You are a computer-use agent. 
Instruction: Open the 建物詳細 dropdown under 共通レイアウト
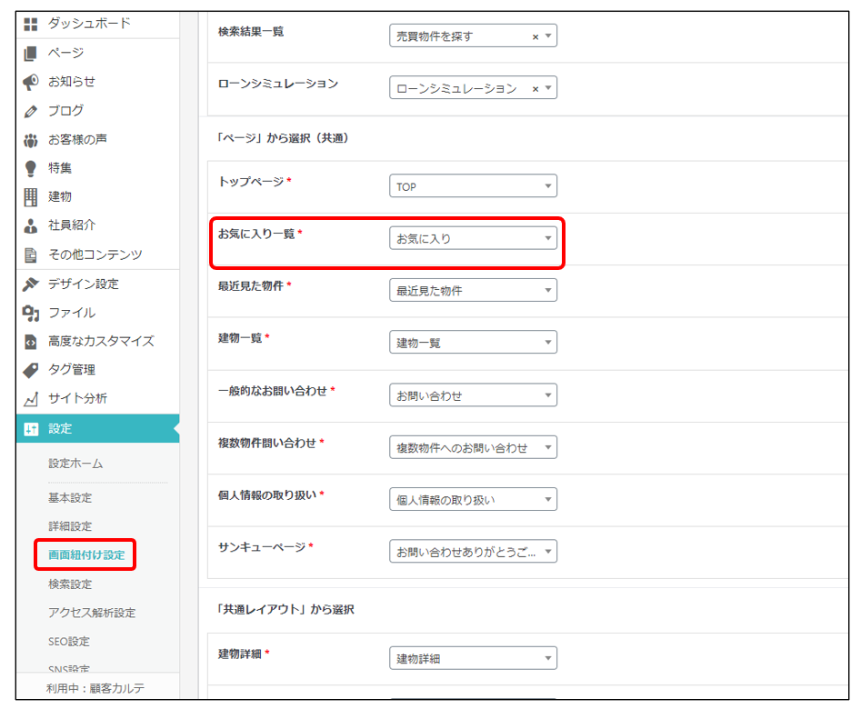point(473,658)
